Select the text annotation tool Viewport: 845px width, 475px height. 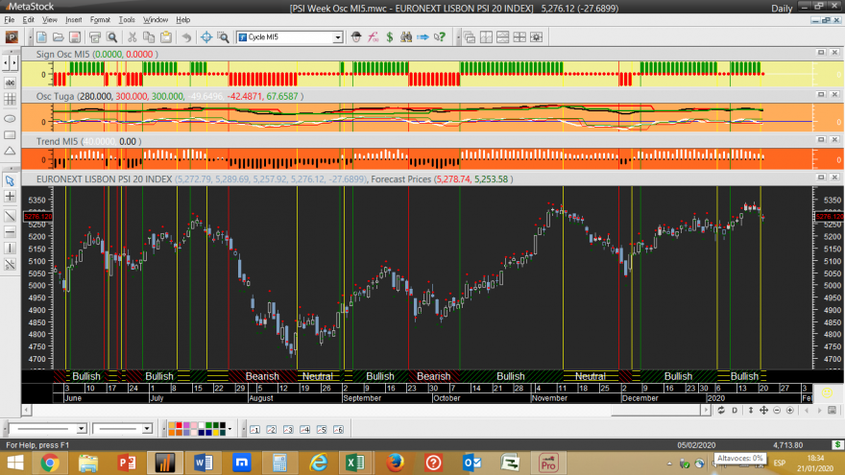pyautogui.click(x=10, y=83)
